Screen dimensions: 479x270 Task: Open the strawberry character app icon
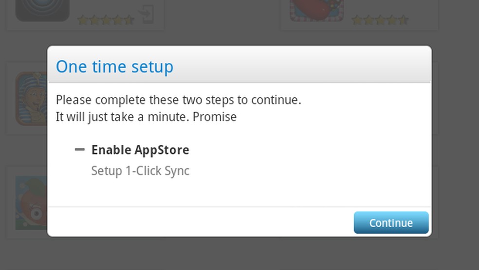(x=31, y=203)
